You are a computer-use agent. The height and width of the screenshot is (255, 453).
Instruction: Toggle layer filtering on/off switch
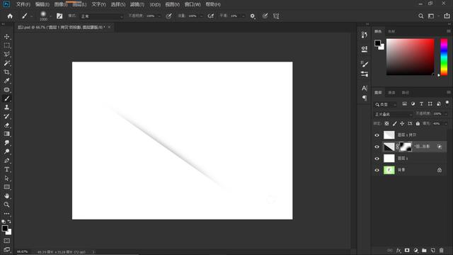pos(447,103)
